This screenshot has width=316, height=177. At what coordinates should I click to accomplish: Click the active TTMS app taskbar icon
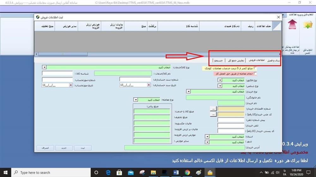[210, 172]
